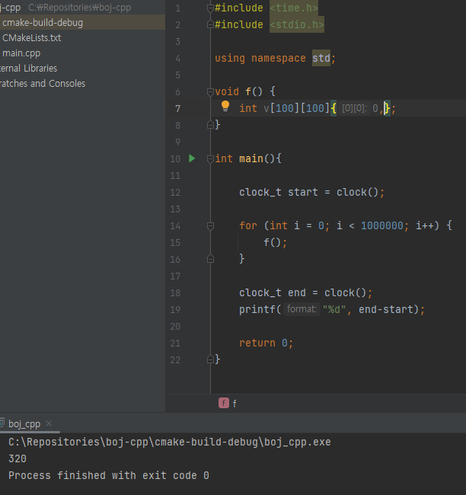Collapse the for loop fold marker
Viewport: 466px width, 495px height.
[210, 225]
